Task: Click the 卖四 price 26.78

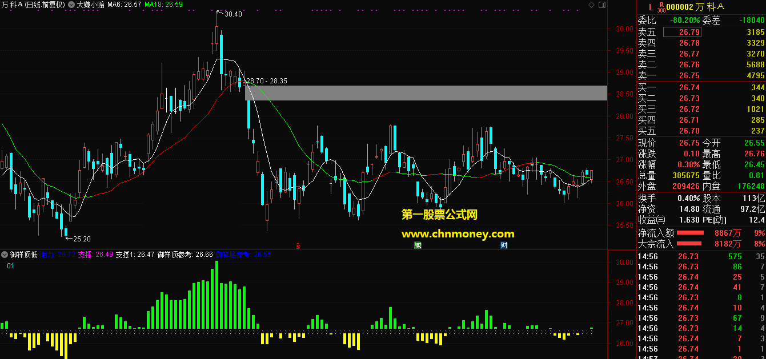Action: click(689, 43)
